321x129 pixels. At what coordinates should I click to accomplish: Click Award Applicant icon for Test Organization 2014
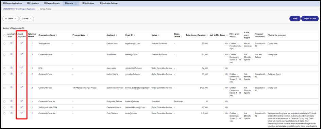(21, 107)
